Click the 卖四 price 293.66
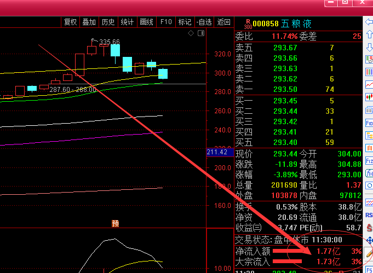This screenshot has height=273, width=373. point(285,58)
